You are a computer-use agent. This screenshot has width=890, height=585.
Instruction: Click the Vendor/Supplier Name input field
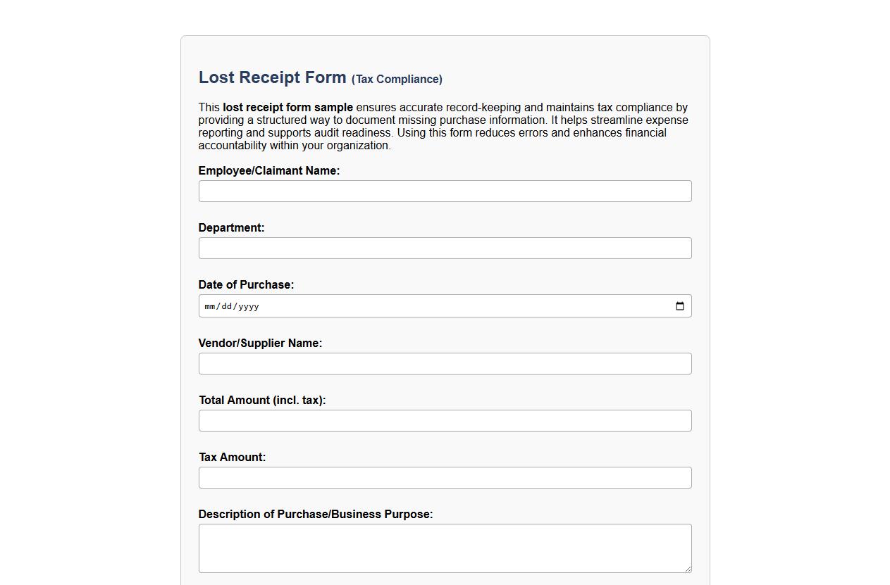pos(445,363)
